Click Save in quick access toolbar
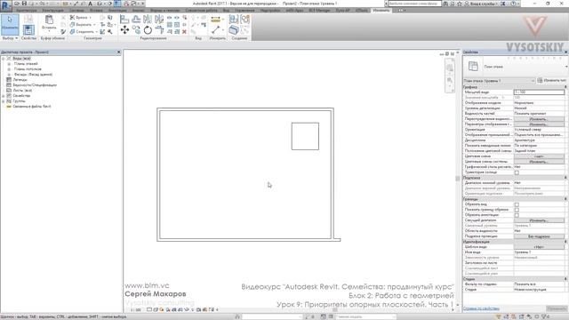 pyautogui.click(x=24, y=4)
